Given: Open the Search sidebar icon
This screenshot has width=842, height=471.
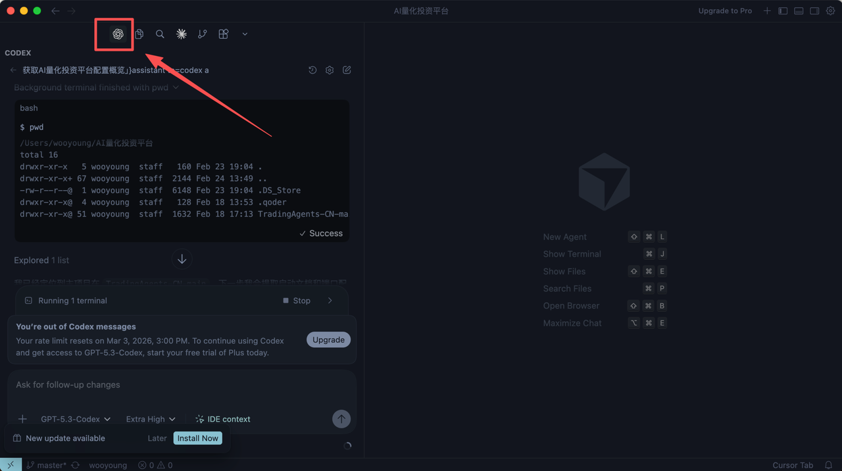Looking at the screenshot, I should tap(160, 34).
